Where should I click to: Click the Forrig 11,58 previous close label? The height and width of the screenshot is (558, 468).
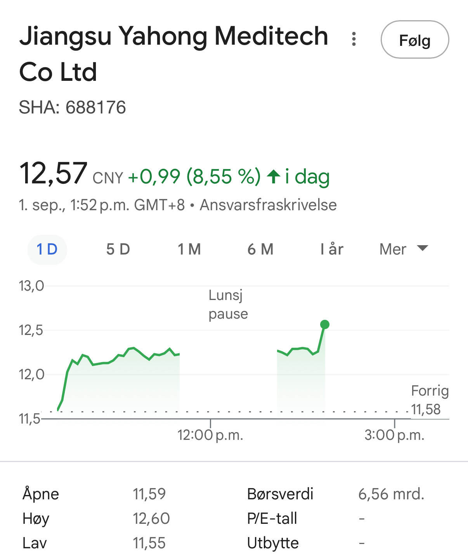click(430, 400)
